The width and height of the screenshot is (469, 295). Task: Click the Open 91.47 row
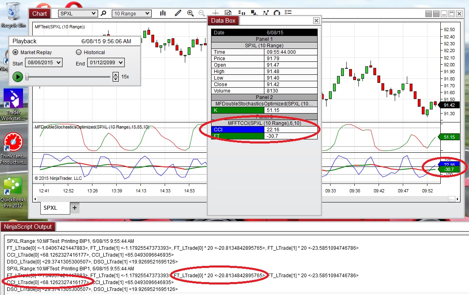click(x=264, y=65)
